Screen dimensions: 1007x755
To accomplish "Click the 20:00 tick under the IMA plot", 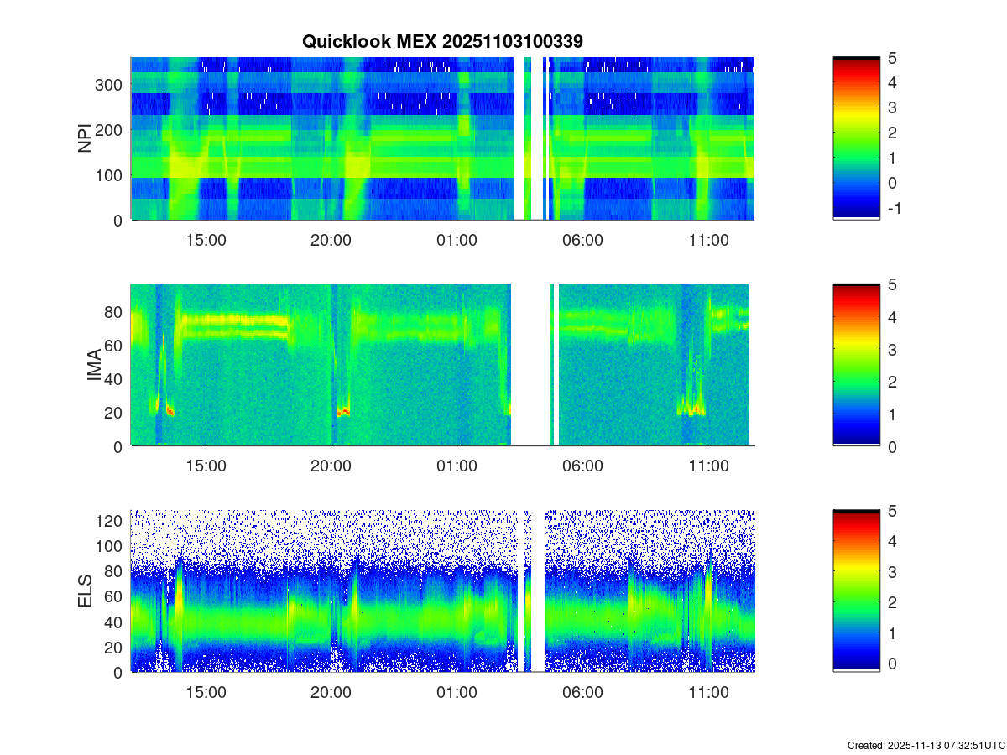I will click(x=331, y=466).
